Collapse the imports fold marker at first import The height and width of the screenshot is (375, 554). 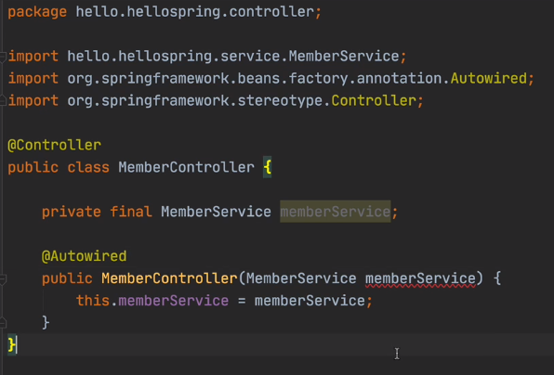[3, 57]
